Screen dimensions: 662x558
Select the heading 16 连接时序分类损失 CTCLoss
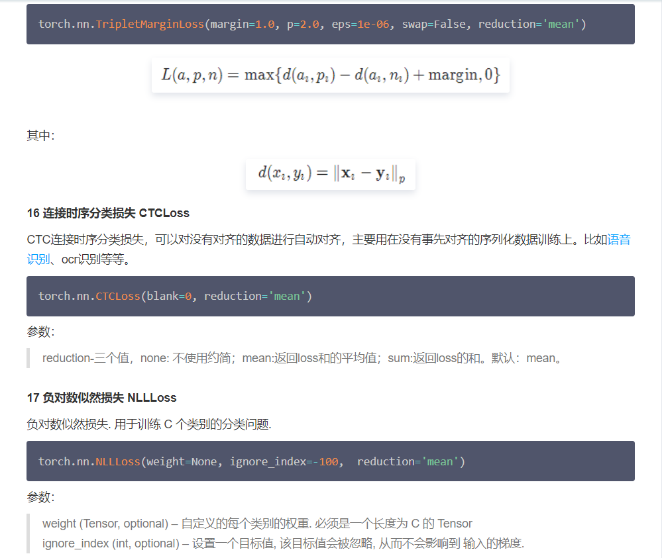pos(108,213)
